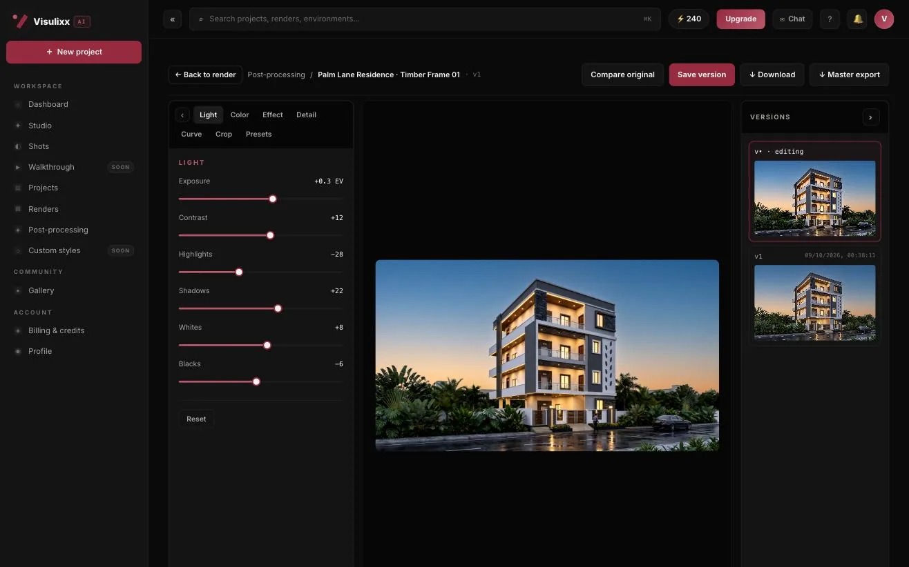
Task: Click Compare original button
Action: 622,74
